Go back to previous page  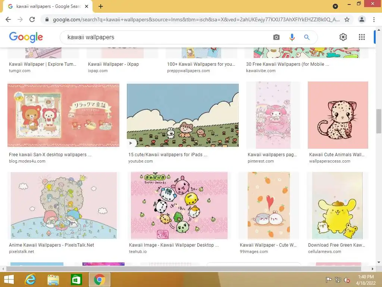pos(8,19)
